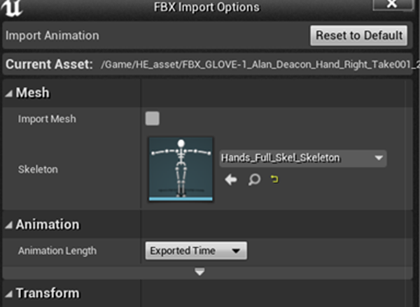Click the Unreal Engine logo icon
The image size is (420, 307).
11,8
